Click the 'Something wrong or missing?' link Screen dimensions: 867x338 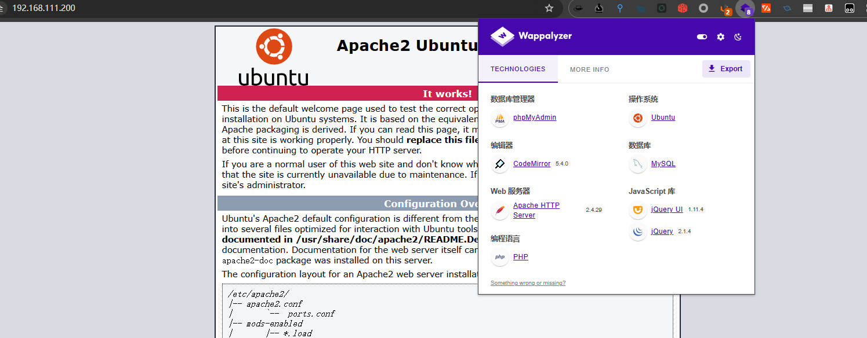pyautogui.click(x=528, y=283)
